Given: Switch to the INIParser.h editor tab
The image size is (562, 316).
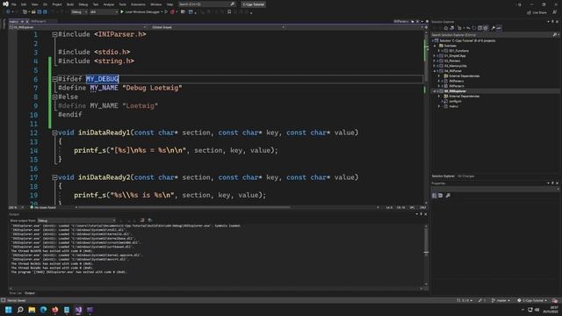Looking at the screenshot, I should tap(39, 21).
